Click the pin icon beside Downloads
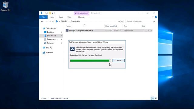The width and height of the screenshot is (194, 109). [61, 36]
